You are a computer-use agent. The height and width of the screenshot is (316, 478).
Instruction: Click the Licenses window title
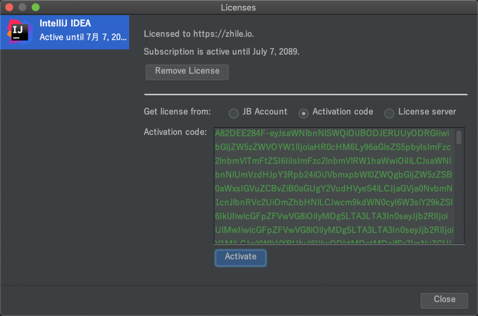coord(238,8)
